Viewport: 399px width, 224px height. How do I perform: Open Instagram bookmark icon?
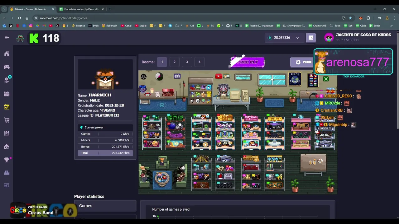coord(31,26)
